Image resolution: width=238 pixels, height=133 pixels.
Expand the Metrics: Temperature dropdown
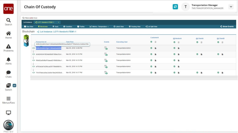pos(99,27)
